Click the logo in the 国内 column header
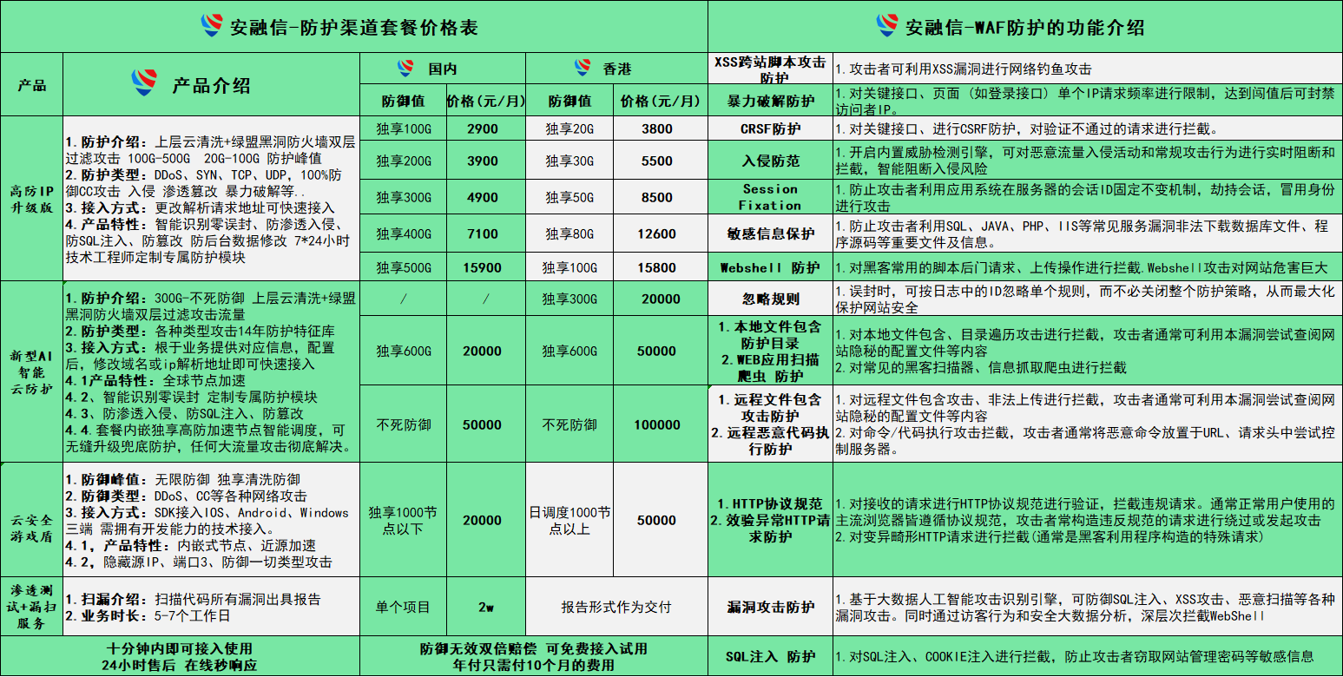This screenshot has height=677, width=1343. point(404,65)
